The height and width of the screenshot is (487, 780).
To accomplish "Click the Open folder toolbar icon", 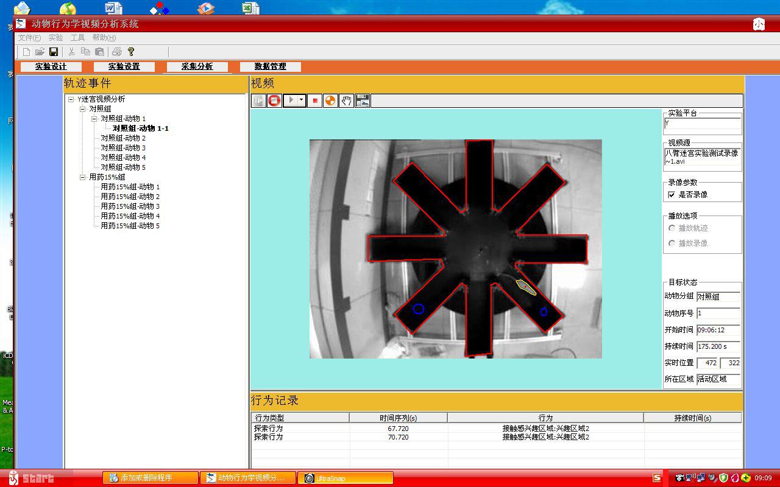I will coord(40,52).
